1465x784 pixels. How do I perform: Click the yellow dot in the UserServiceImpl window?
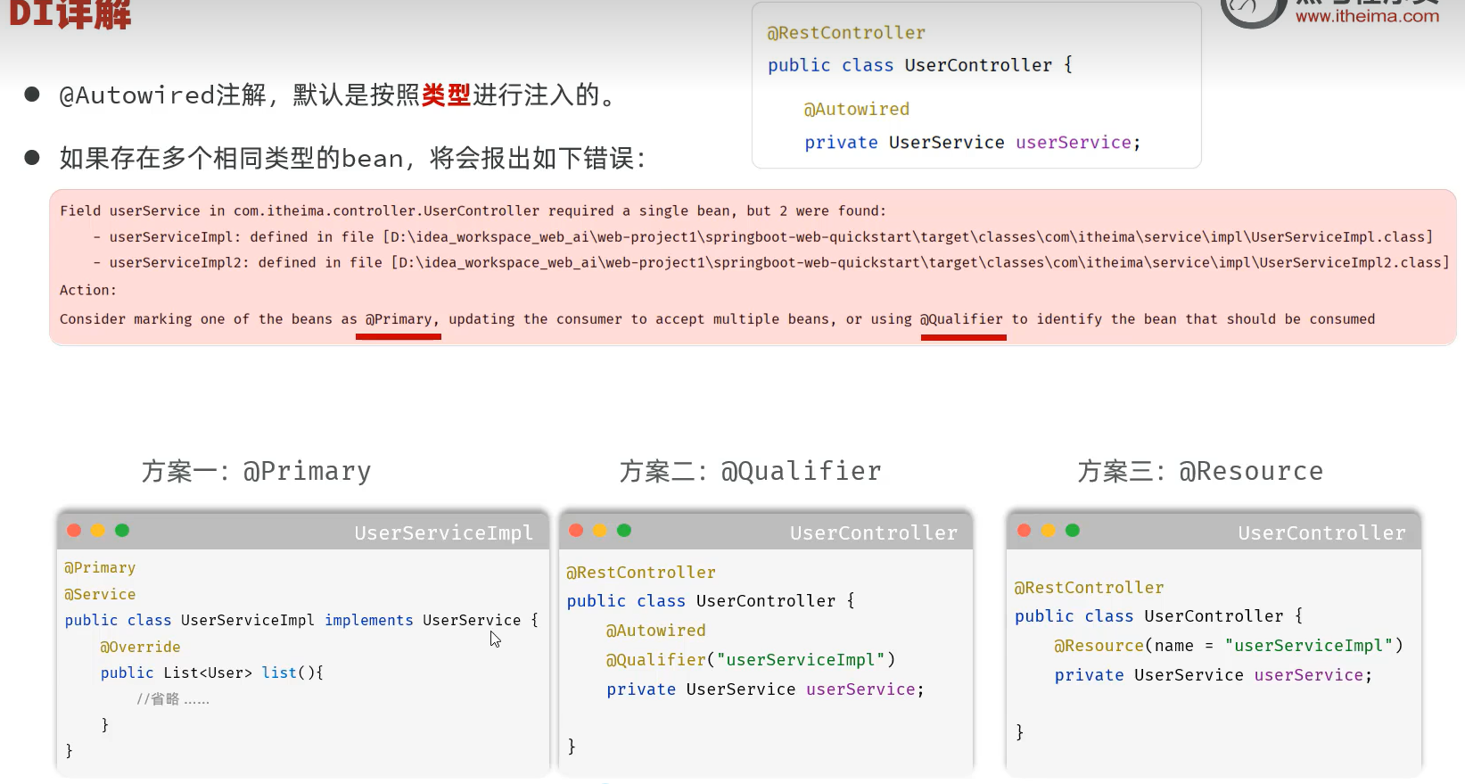[x=98, y=531]
